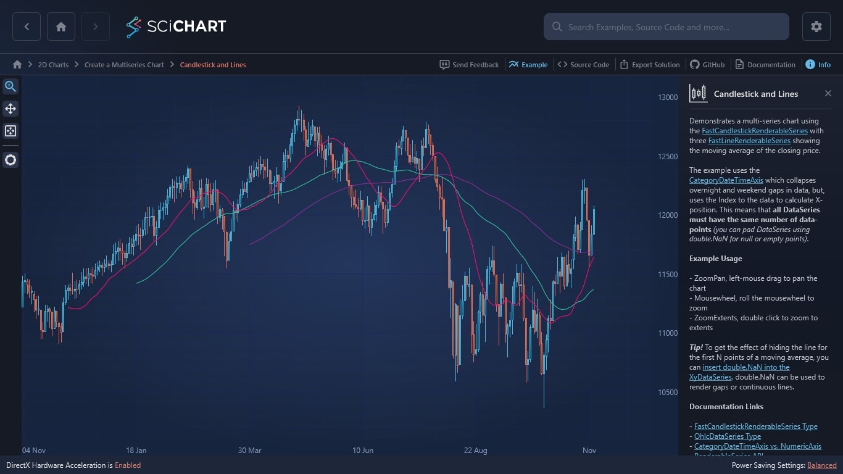The height and width of the screenshot is (474, 843).
Task: Open Create a Multiseries Chart breadcrumb
Action: 124,65
